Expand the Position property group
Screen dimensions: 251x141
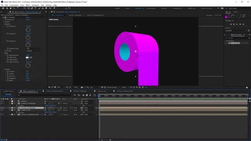[x=4, y=22]
